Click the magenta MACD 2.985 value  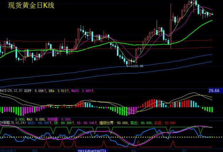(82, 91)
